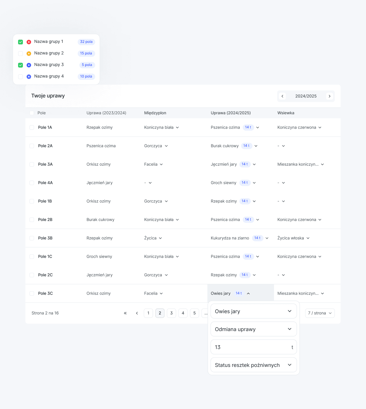Click 14 t badge for Kukurydza na ziarno

[x=257, y=238]
